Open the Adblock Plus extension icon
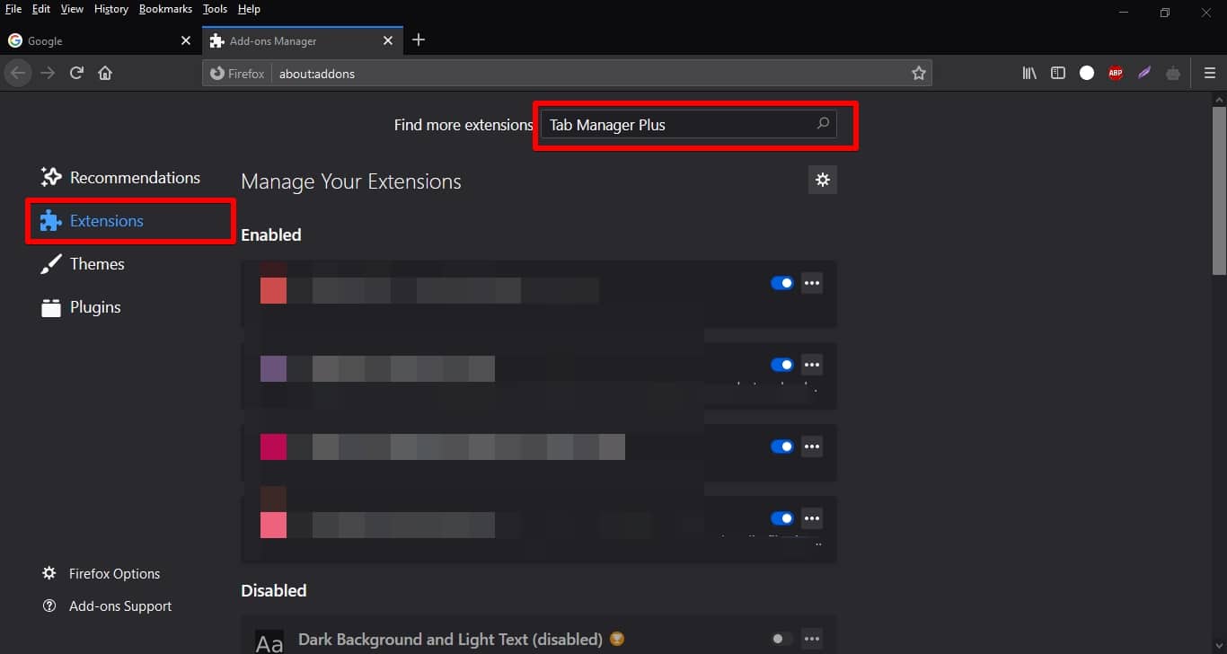This screenshot has height=654, width=1227. (1116, 73)
